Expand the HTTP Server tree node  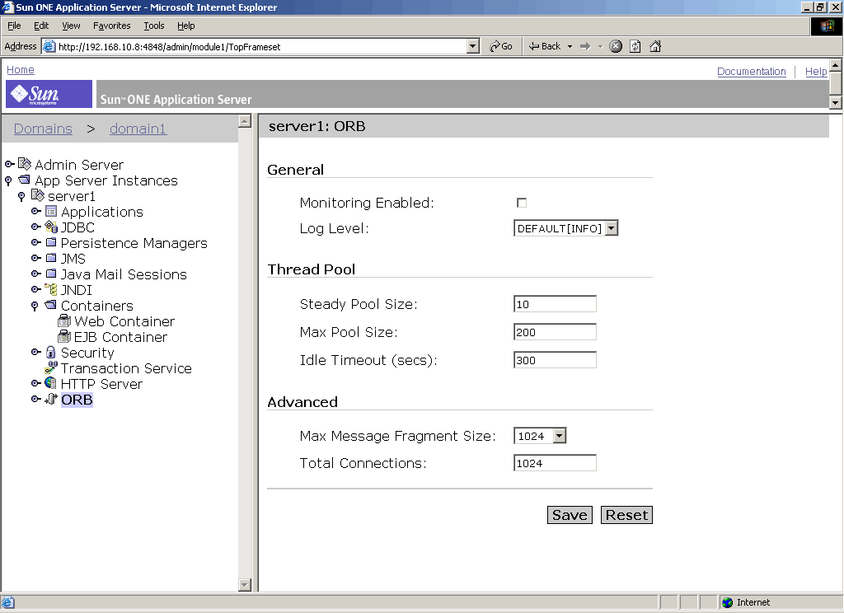[35, 383]
